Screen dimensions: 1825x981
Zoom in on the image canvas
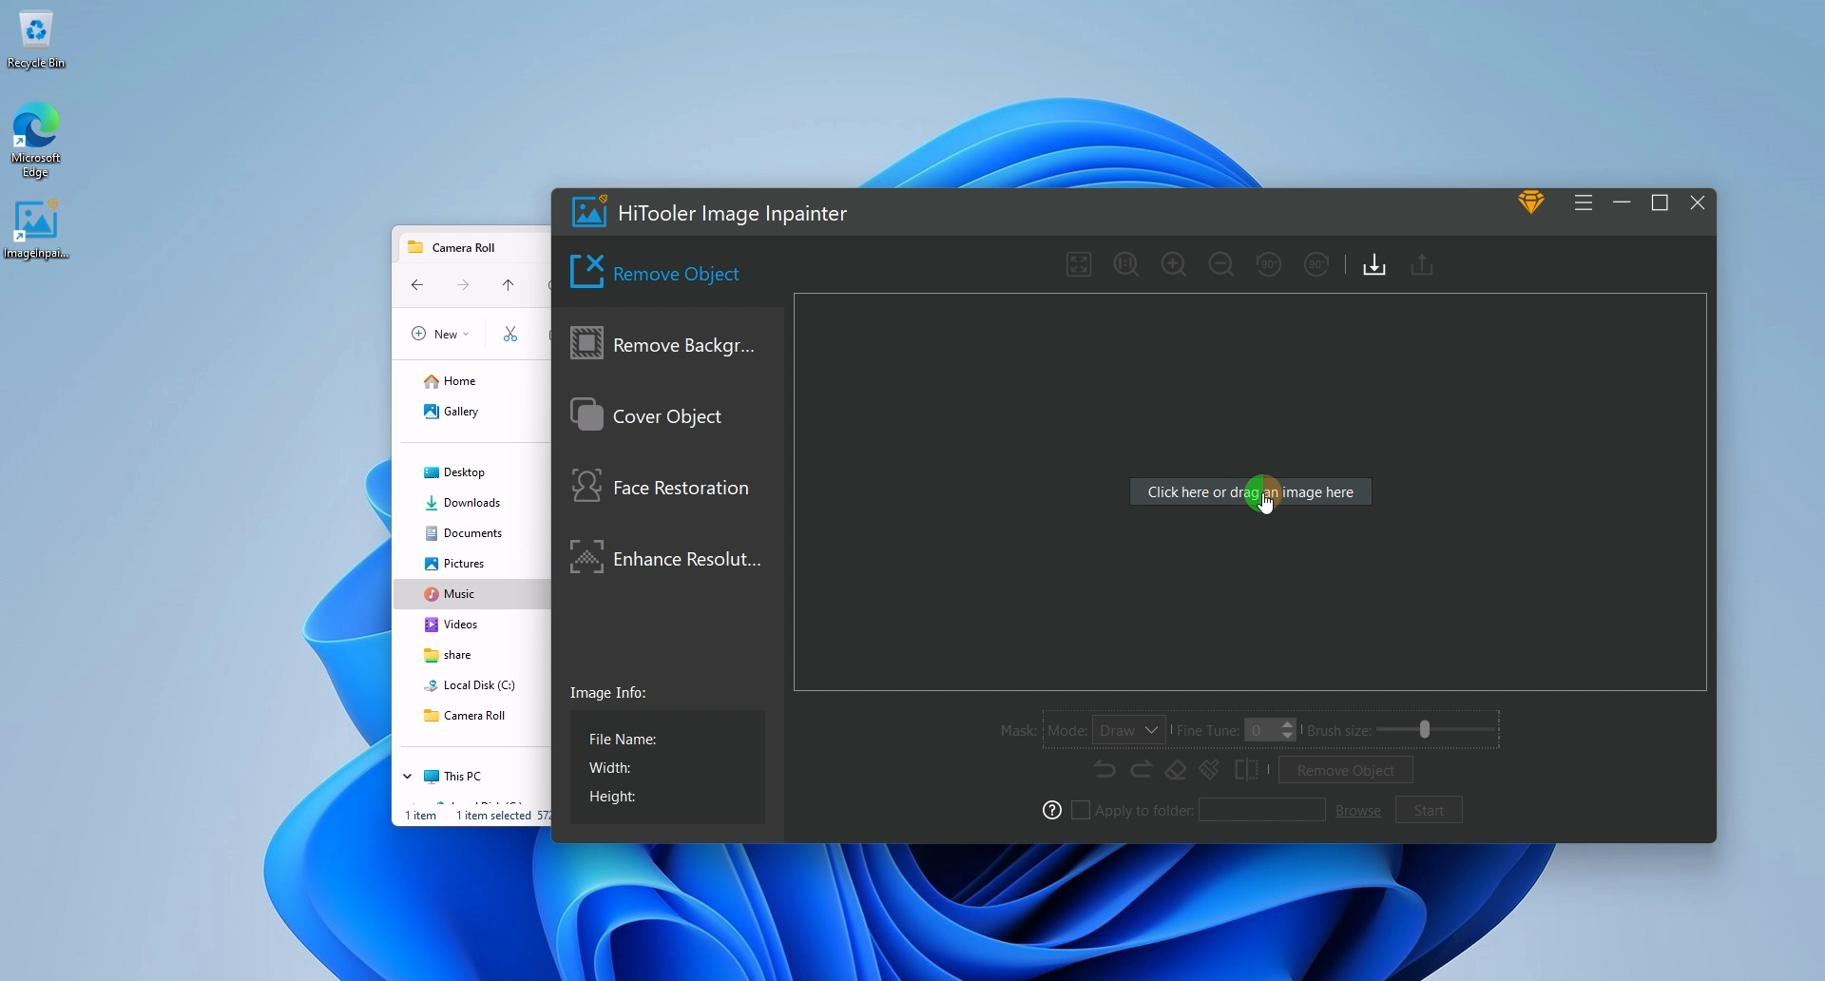[x=1173, y=264]
